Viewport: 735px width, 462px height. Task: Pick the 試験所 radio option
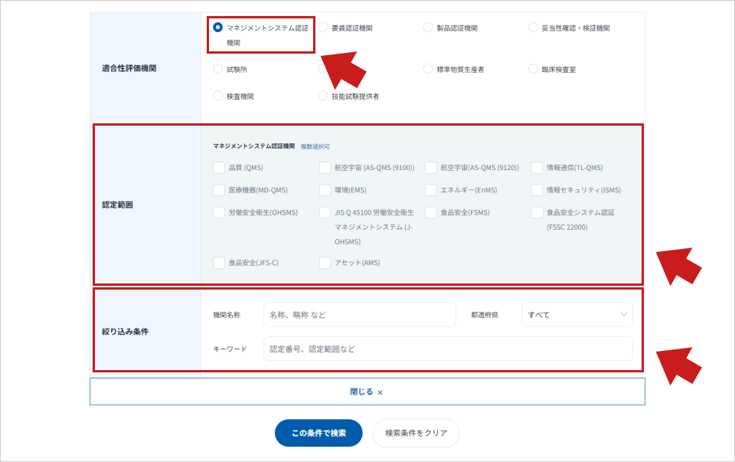[x=217, y=68]
